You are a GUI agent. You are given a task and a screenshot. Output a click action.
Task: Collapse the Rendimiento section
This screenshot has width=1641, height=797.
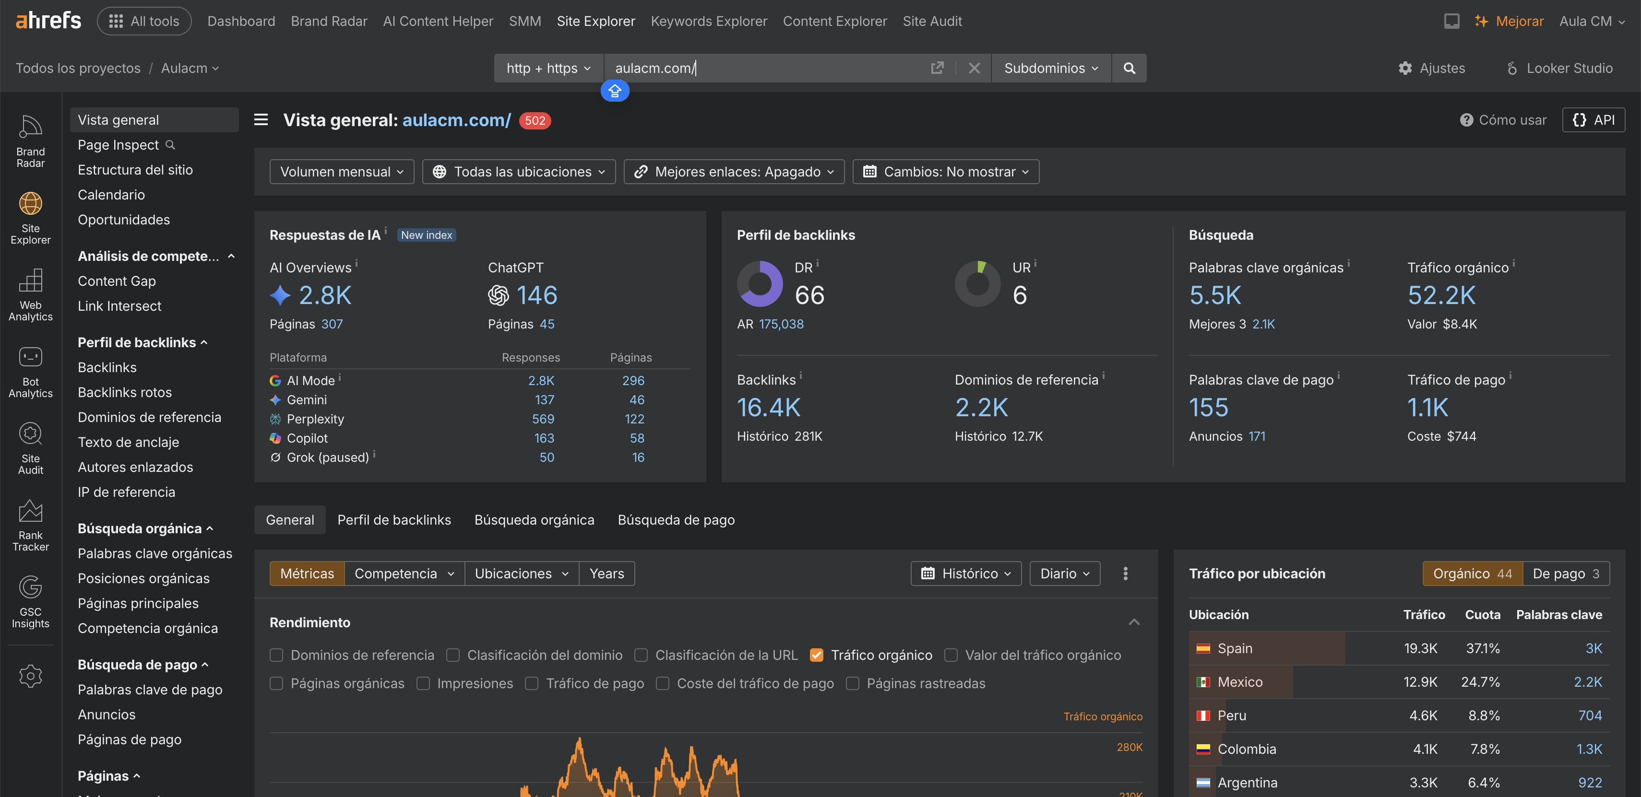(x=1134, y=622)
